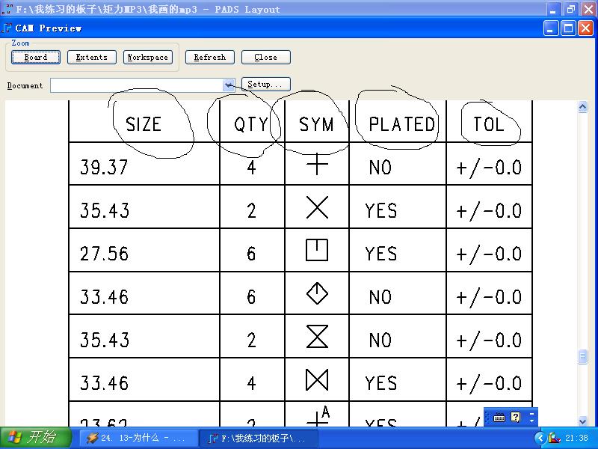598x449 pixels.
Task: Click the language bar keyboard icon
Action: coord(499,418)
